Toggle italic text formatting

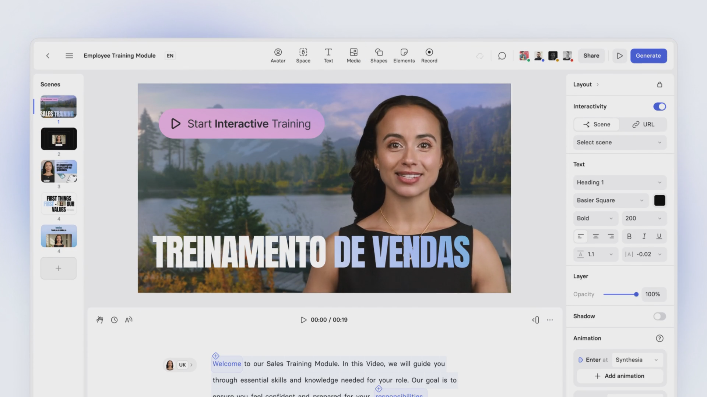pos(644,236)
